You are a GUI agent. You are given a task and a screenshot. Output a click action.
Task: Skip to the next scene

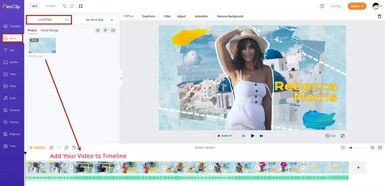point(262,136)
